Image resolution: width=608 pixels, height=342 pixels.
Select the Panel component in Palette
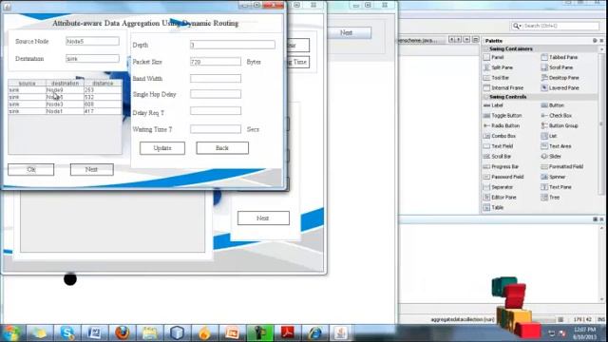coord(494,57)
